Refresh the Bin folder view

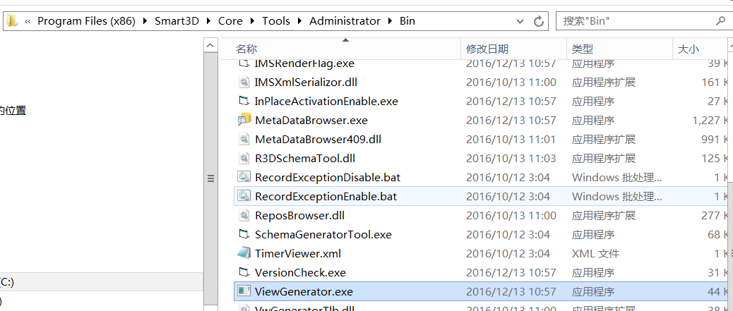point(539,21)
